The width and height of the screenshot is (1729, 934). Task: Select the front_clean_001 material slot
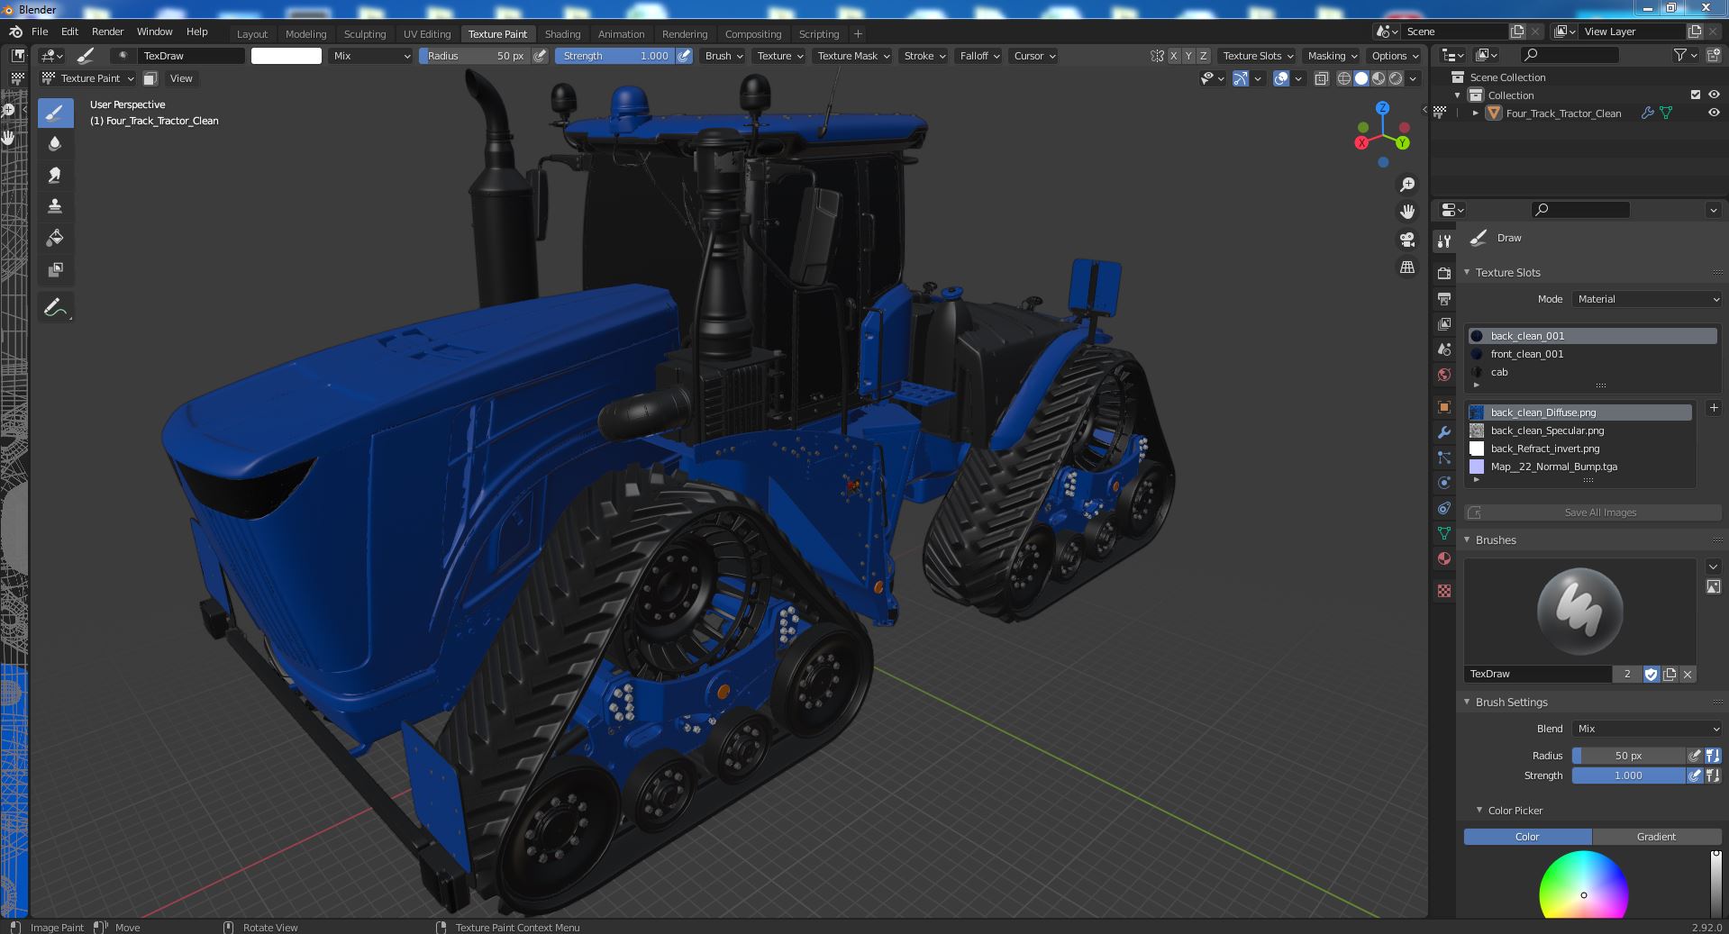click(x=1592, y=354)
